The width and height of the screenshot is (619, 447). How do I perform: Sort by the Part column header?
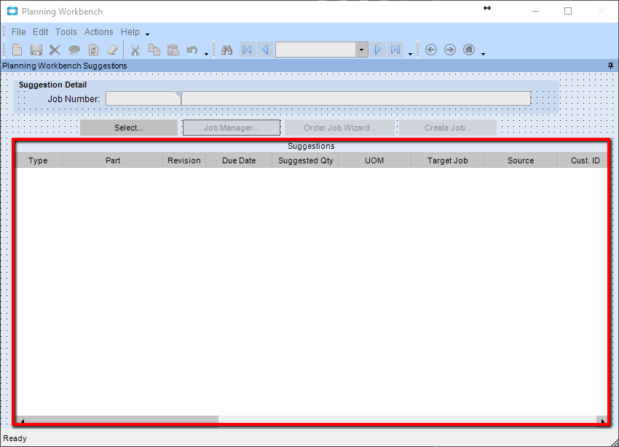click(x=112, y=160)
